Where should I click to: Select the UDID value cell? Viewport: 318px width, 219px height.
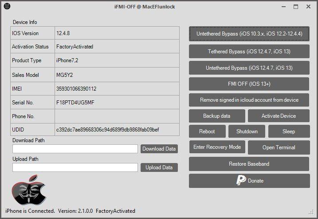(117, 130)
